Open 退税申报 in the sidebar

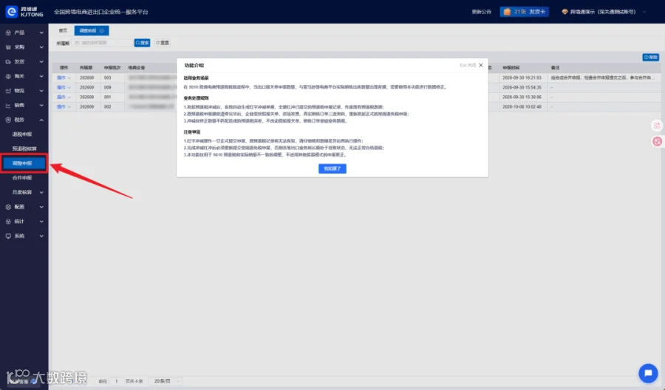click(x=22, y=134)
